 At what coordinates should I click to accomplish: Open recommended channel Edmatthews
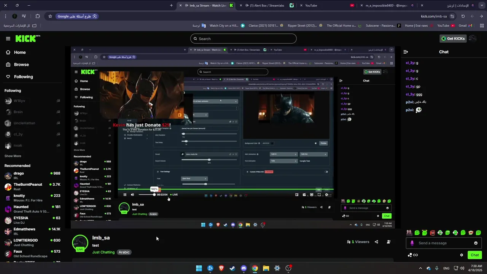click(32, 231)
